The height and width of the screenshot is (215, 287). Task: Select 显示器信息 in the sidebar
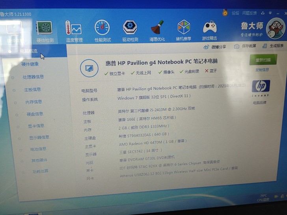[x=39, y=137]
